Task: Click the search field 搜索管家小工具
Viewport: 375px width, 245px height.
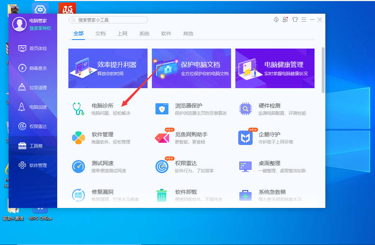Action: coord(108,20)
